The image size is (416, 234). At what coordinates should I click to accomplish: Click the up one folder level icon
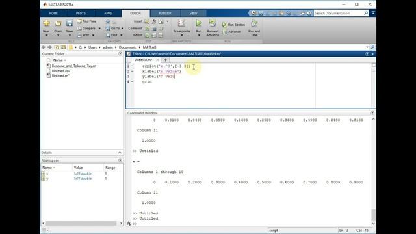pos(57,47)
